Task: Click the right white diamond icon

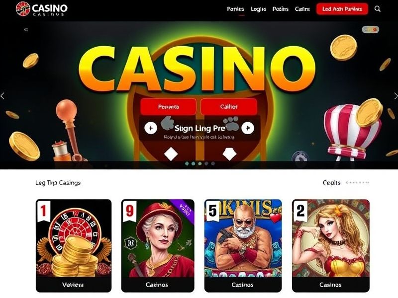Action: 229,154
